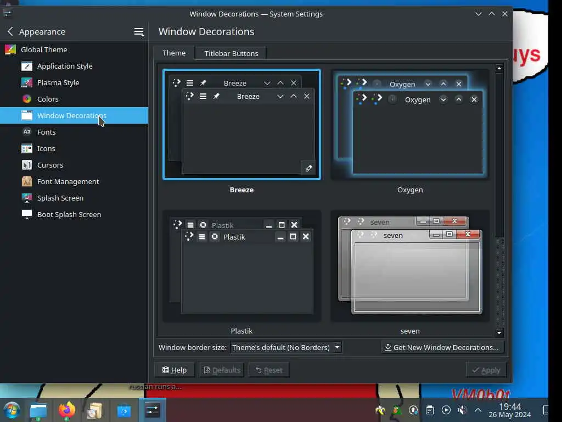Open Application Style settings

(x=74, y=66)
